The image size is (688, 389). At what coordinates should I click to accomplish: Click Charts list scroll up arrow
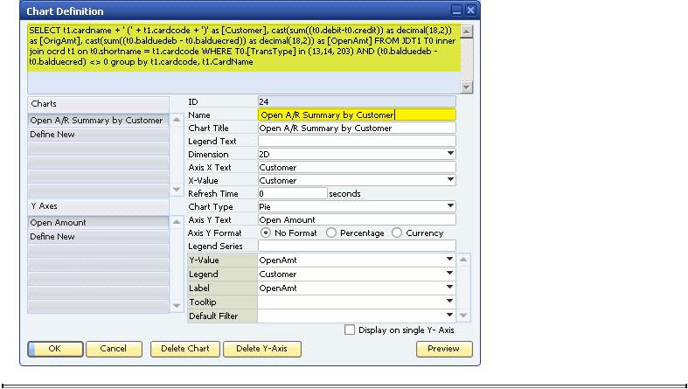coord(177,119)
